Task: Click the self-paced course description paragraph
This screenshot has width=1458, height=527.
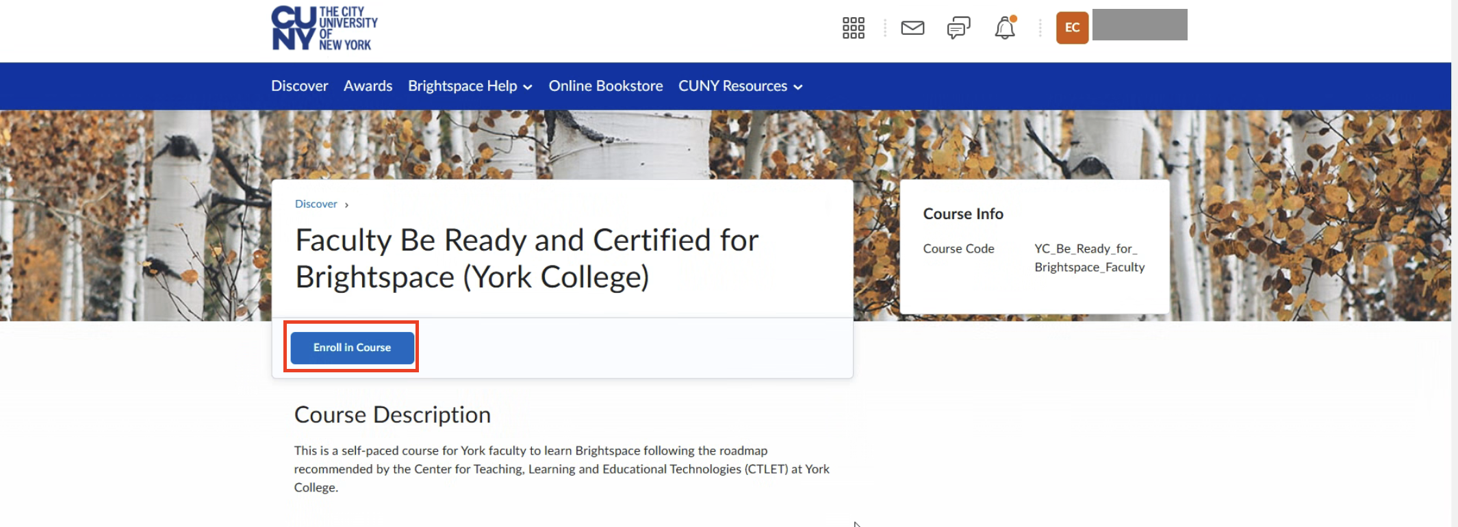Action: tap(561, 469)
